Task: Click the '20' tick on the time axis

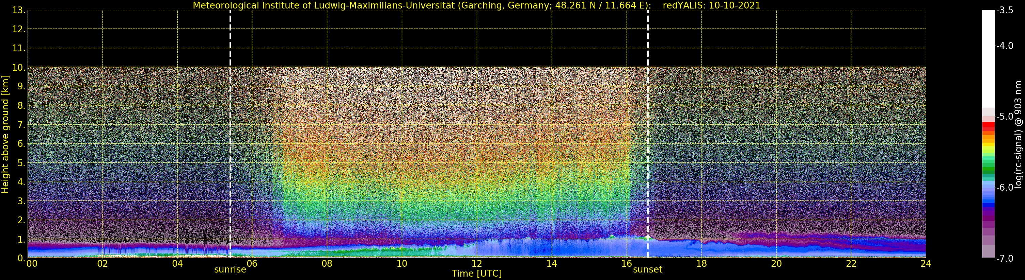Action: point(776,264)
